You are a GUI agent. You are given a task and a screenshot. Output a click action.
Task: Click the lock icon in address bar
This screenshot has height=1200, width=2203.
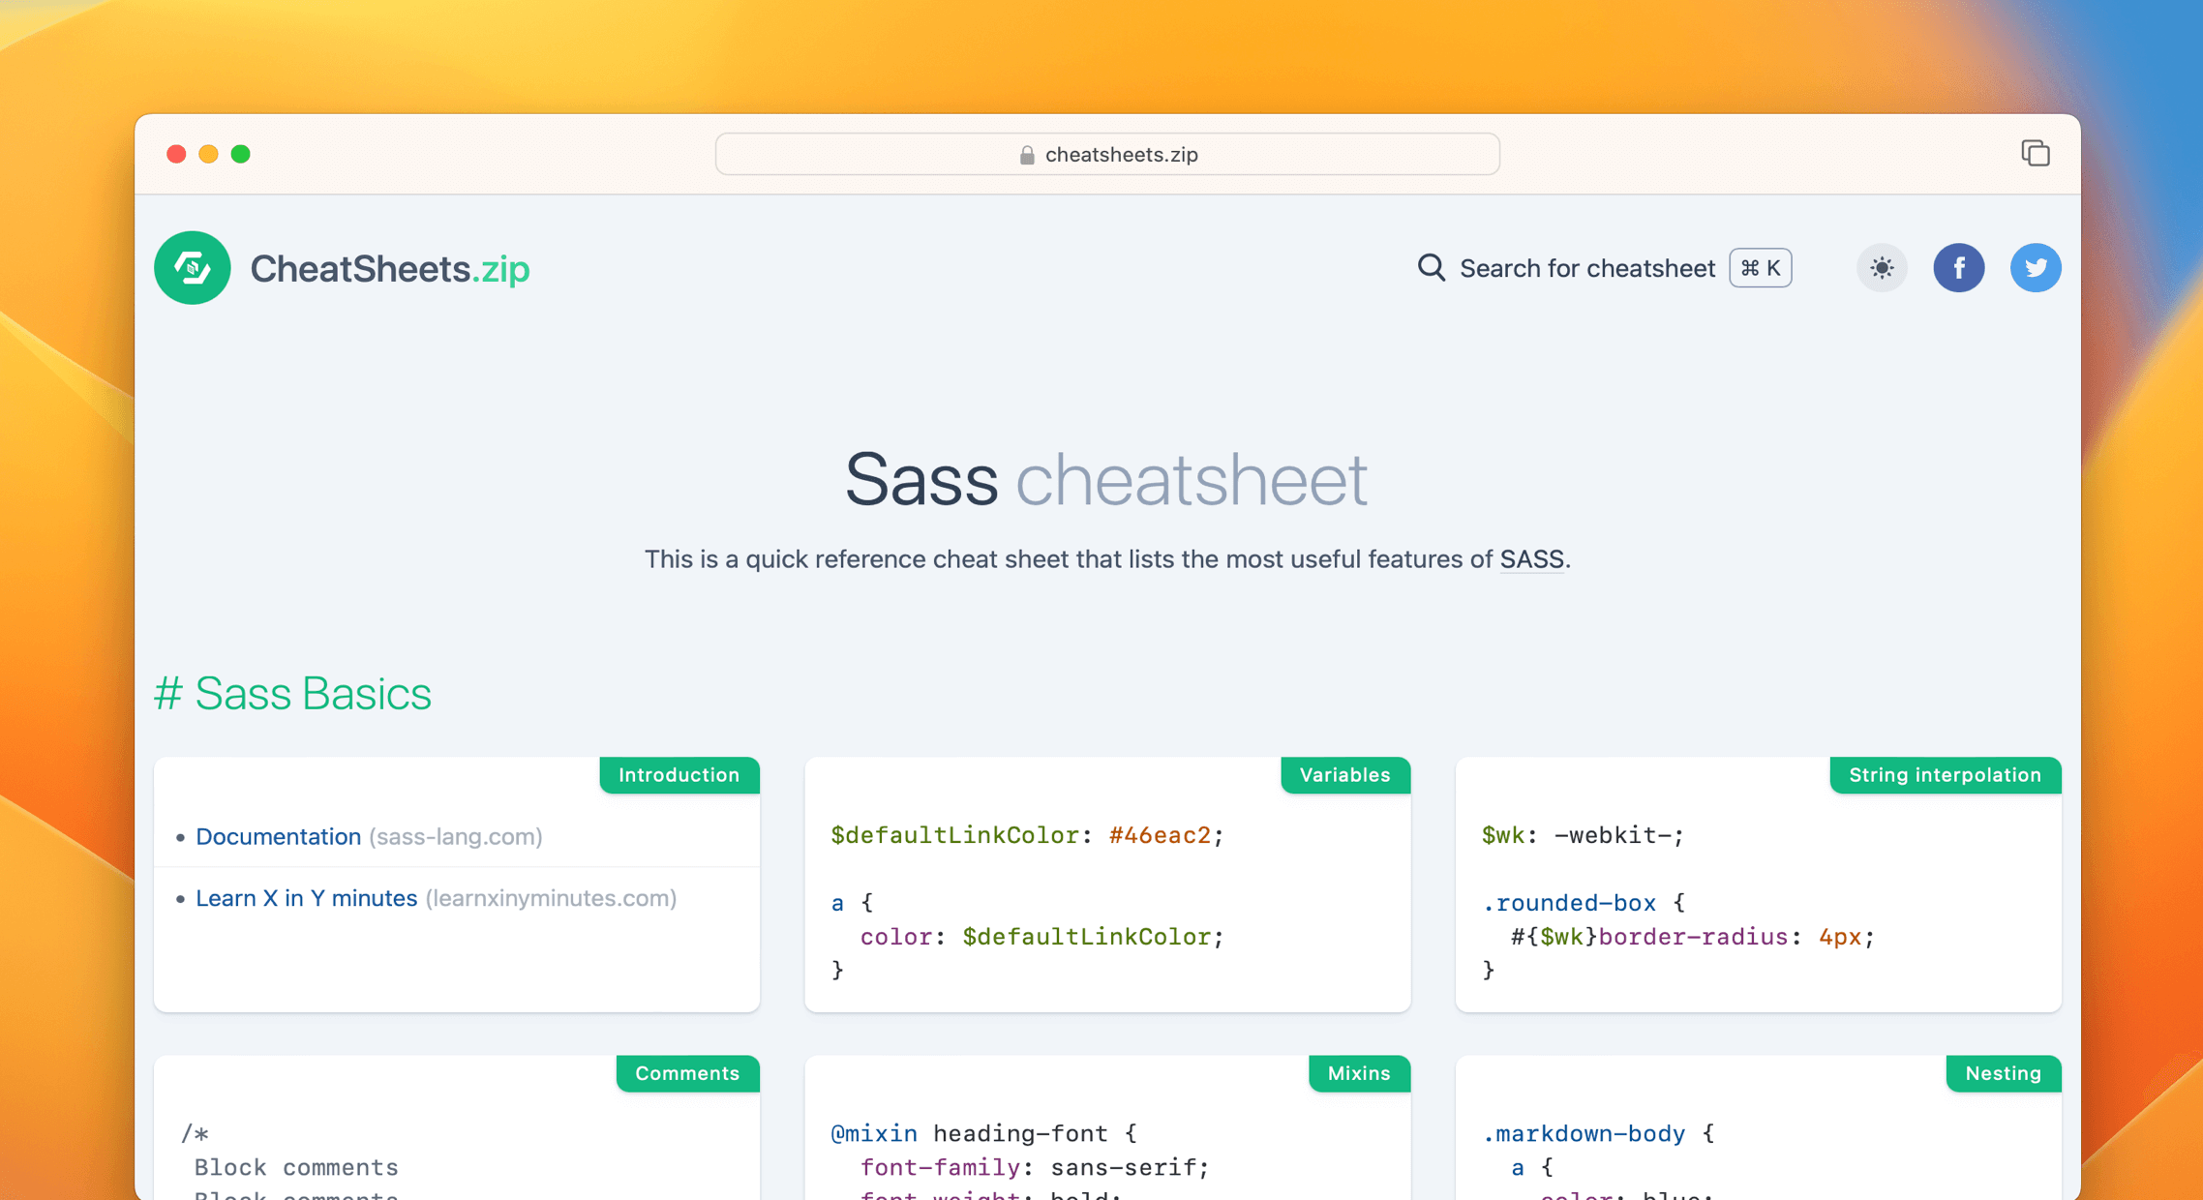click(1025, 152)
